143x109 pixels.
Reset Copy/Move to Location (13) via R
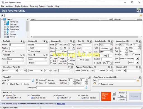pyautogui.click(x=140, y=77)
